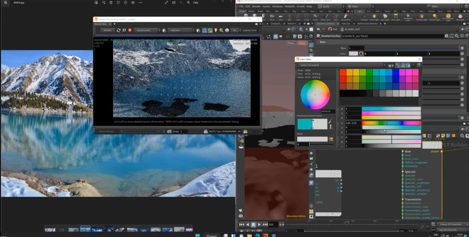This screenshot has height=237, width=469.
Task: Select the Circle shelf tool
Action: click(x=306, y=17)
